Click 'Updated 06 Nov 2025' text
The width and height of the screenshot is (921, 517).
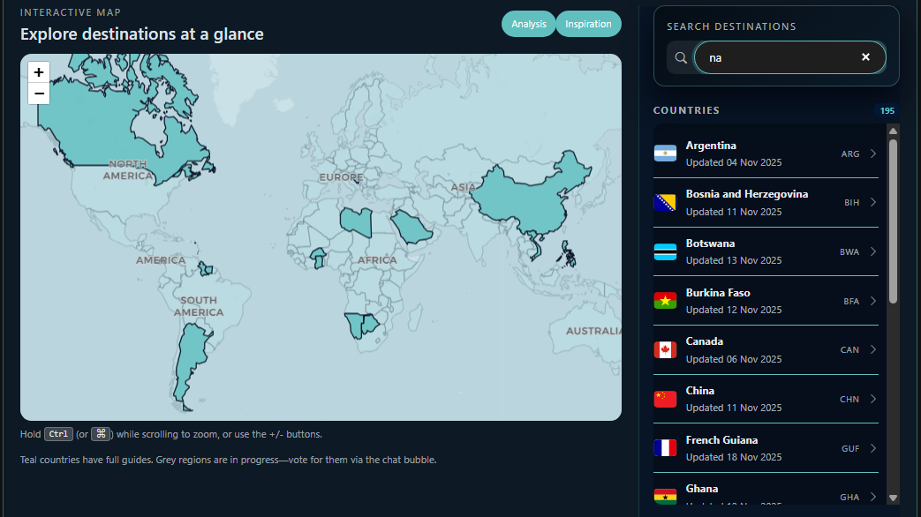(x=734, y=359)
